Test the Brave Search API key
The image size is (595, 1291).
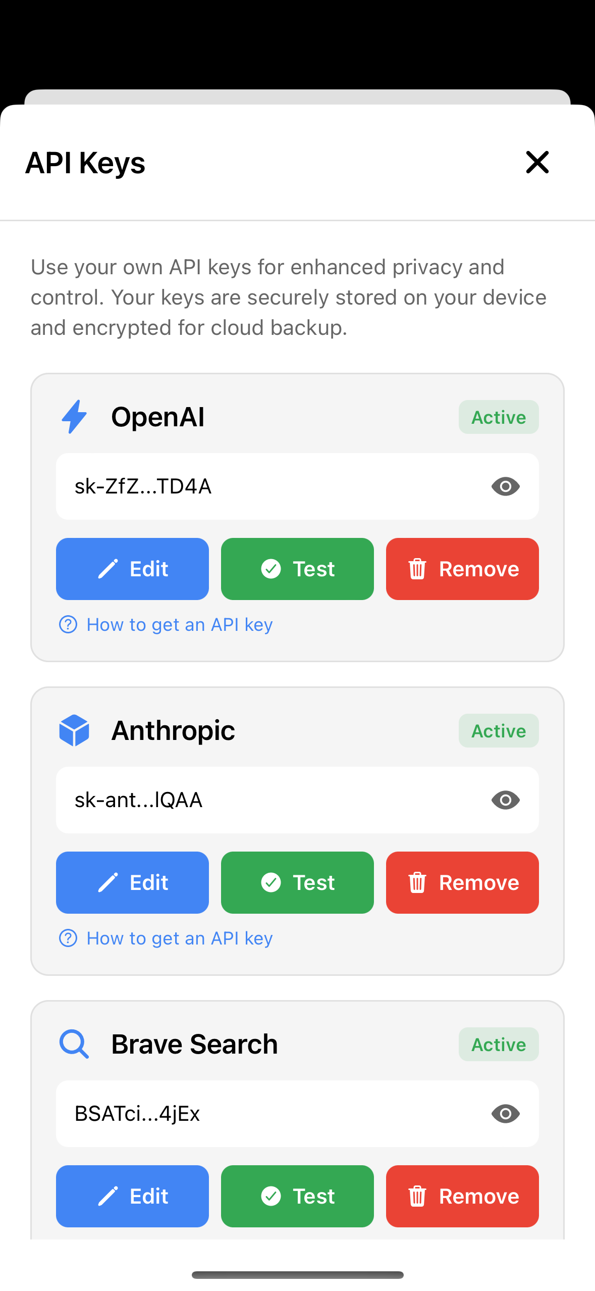click(297, 1196)
